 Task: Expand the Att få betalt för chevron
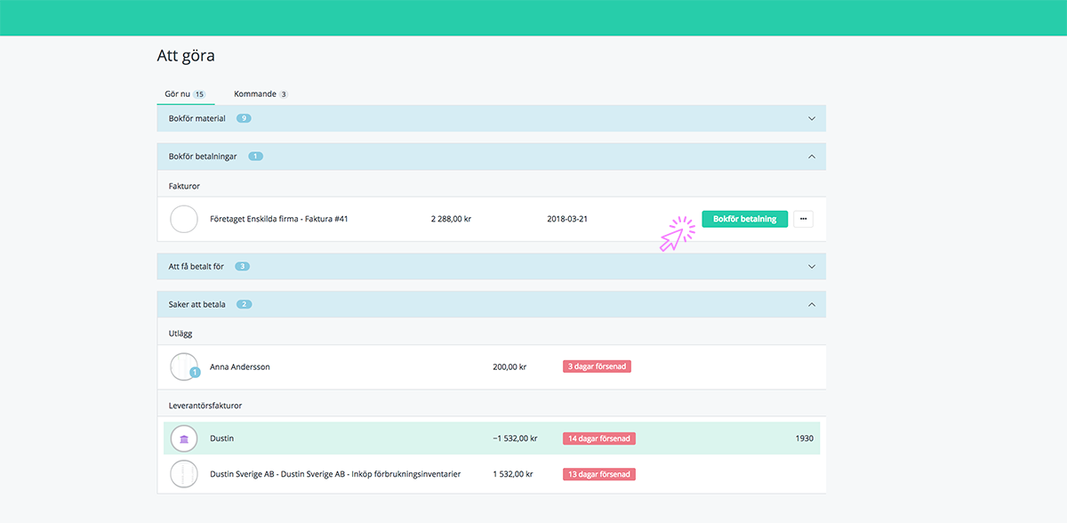point(811,266)
